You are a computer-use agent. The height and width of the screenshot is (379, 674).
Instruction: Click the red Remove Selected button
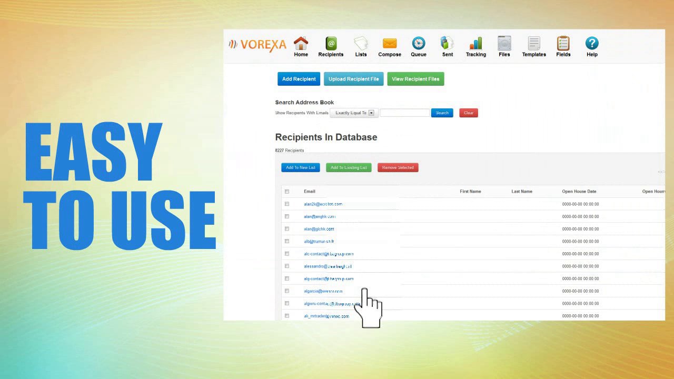pyautogui.click(x=398, y=167)
